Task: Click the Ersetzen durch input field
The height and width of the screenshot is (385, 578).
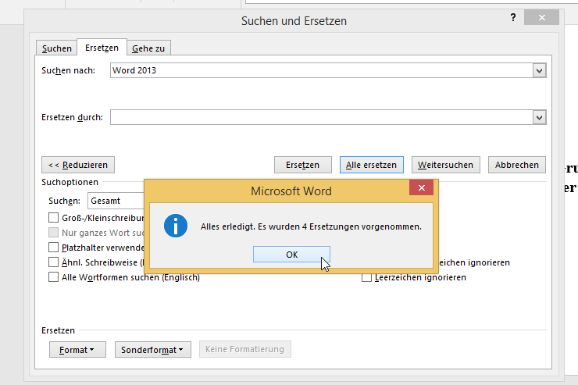Action: point(321,117)
